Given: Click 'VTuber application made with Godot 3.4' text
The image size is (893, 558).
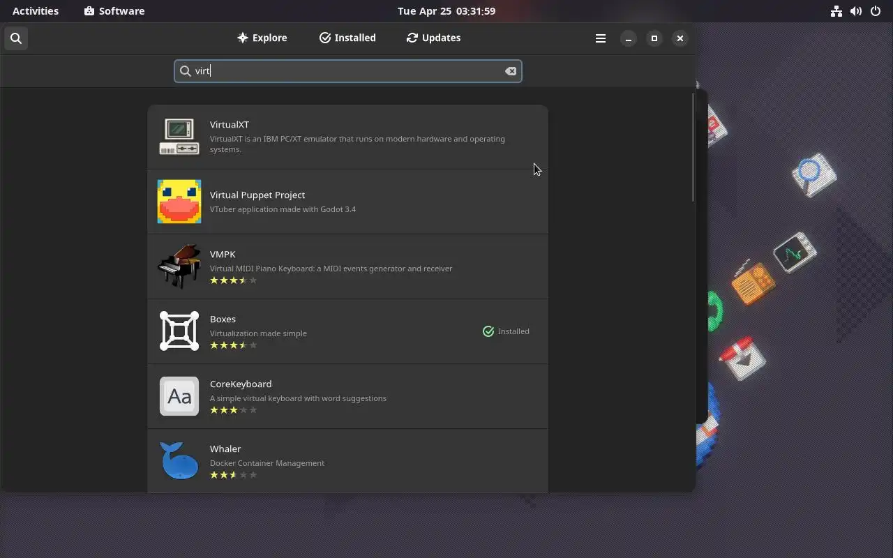Looking at the screenshot, I should [x=283, y=209].
